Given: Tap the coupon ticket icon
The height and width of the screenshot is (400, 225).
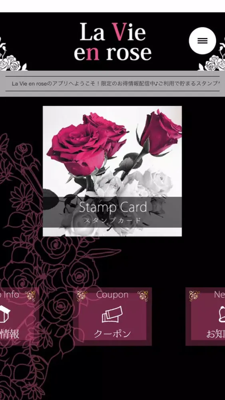Looking at the screenshot, I should point(112,314).
